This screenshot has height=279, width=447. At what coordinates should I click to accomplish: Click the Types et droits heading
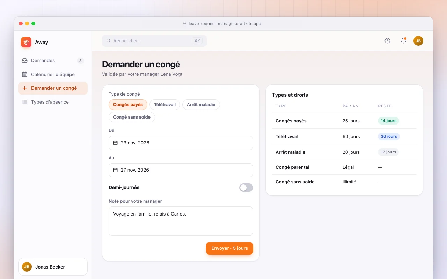coord(290,95)
